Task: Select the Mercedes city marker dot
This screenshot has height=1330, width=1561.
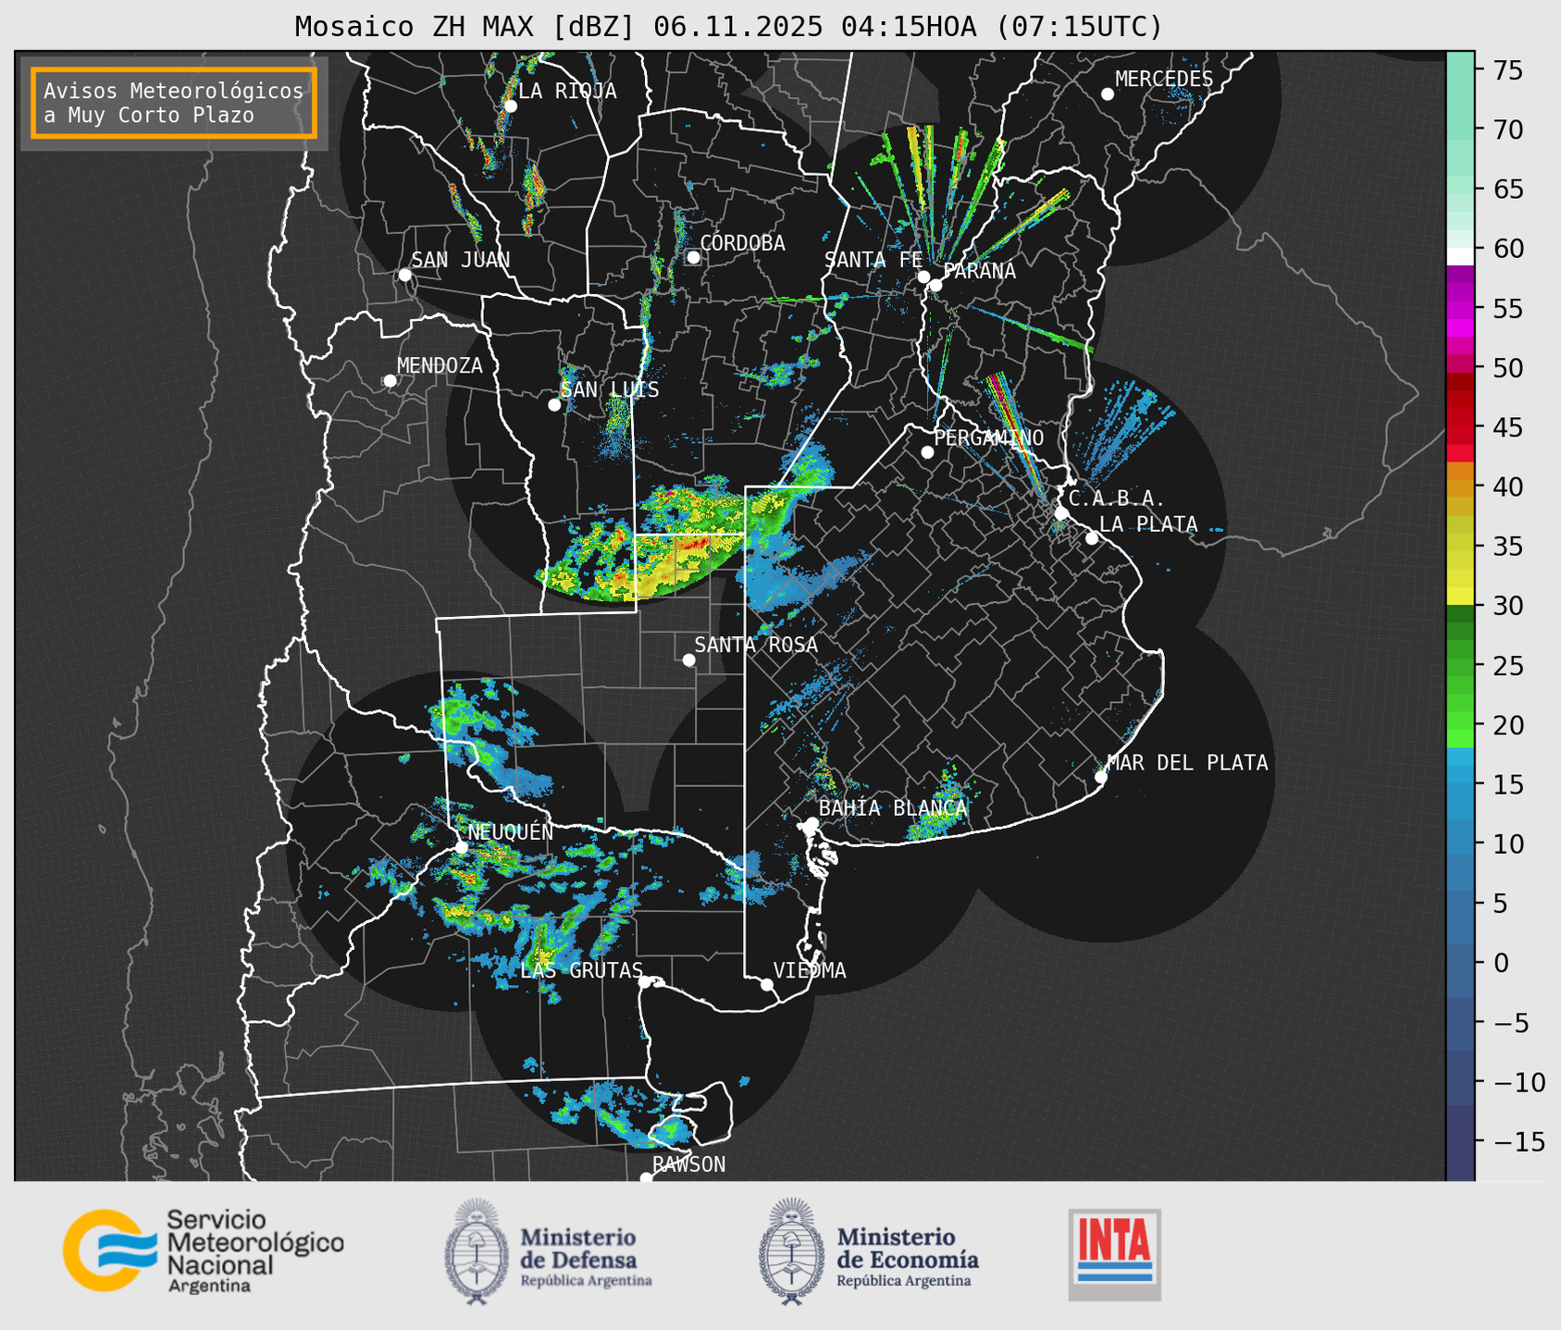Action: pos(1107,94)
